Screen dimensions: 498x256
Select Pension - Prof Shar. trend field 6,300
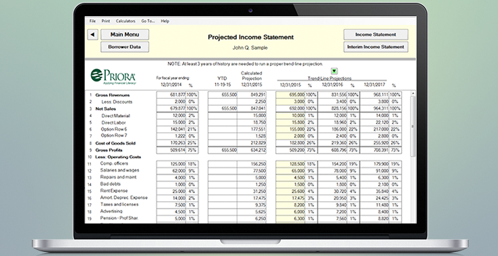(290, 219)
